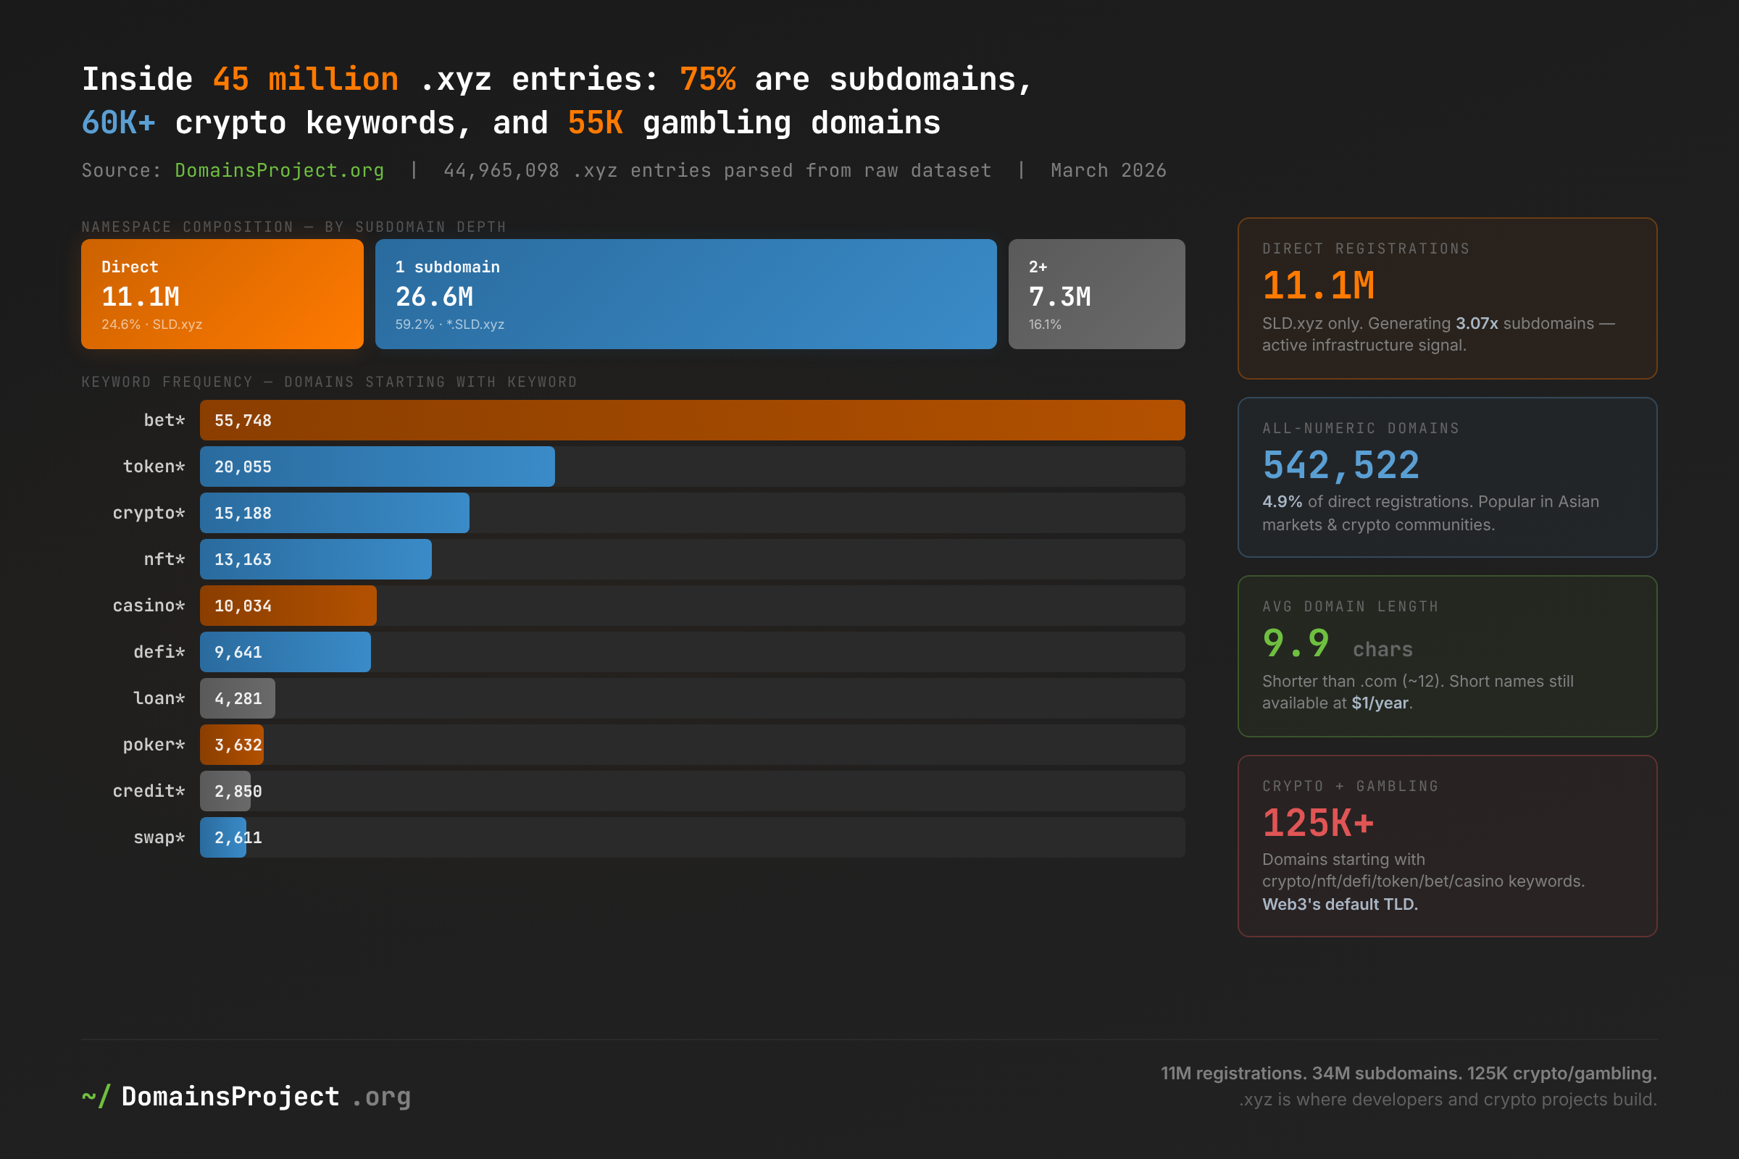Open the Avg Domain Length stat card
Screen dimensions: 1739x1159
[x=1447, y=656]
